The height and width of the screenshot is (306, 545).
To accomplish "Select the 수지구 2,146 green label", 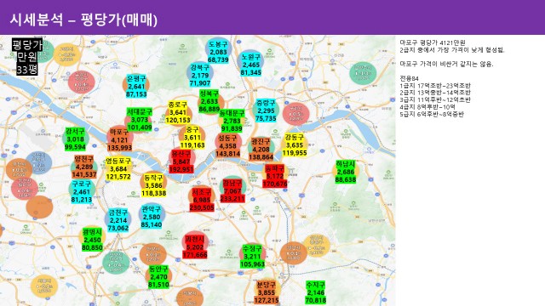I will pos(316,292).
